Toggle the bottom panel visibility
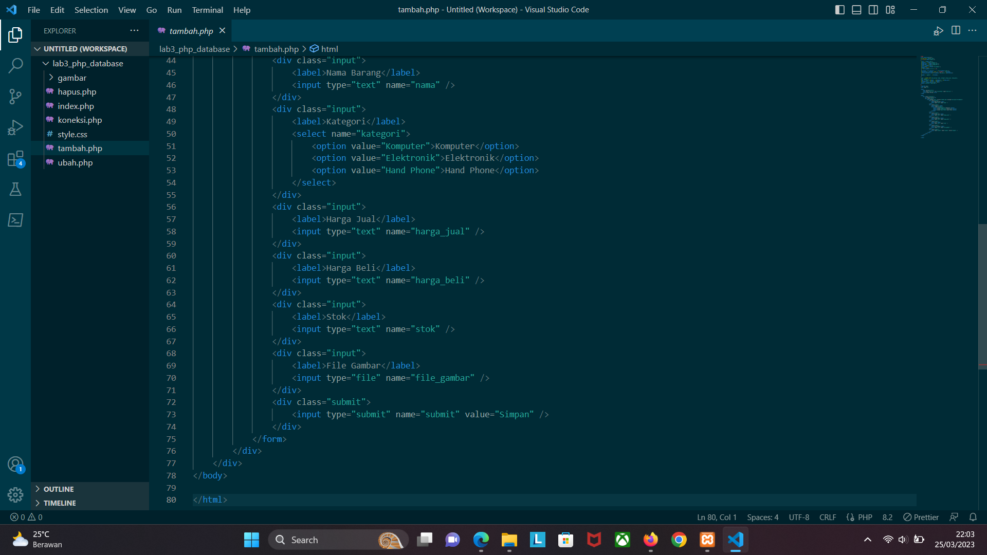The image size is (987, 555). [x=856, y=9]
